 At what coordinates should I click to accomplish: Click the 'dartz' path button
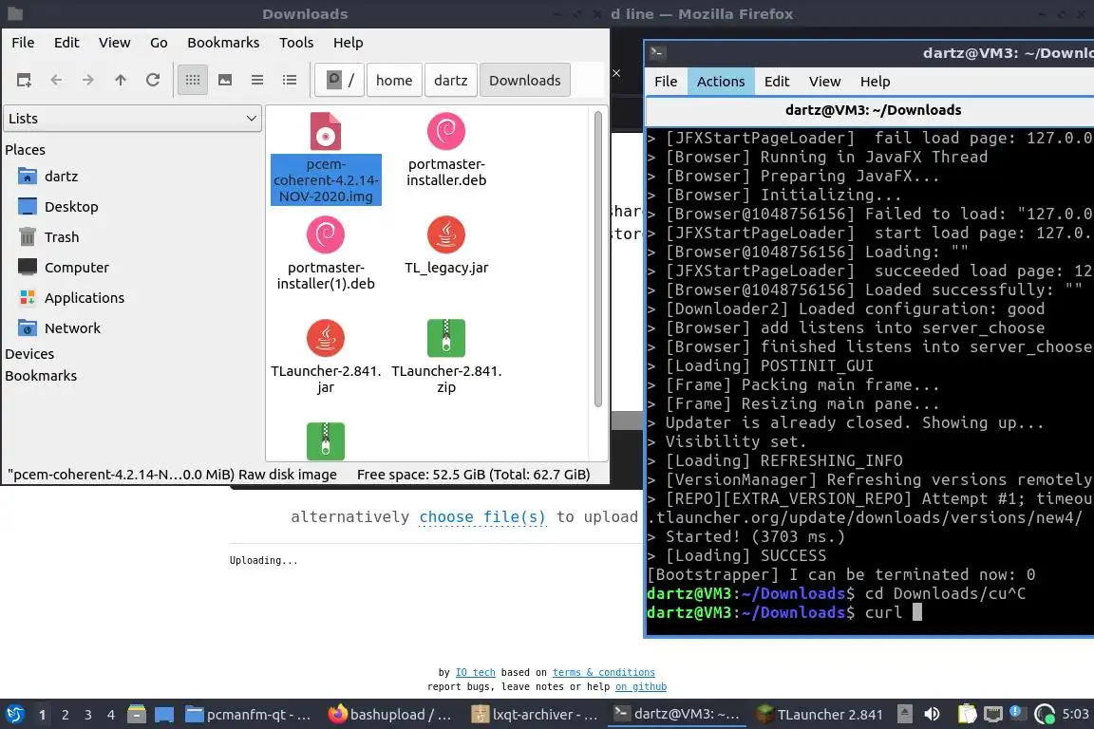(451, 81)
